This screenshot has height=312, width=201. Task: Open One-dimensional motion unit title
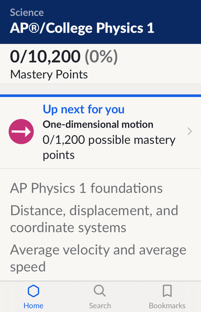click(x=98, y=124)
